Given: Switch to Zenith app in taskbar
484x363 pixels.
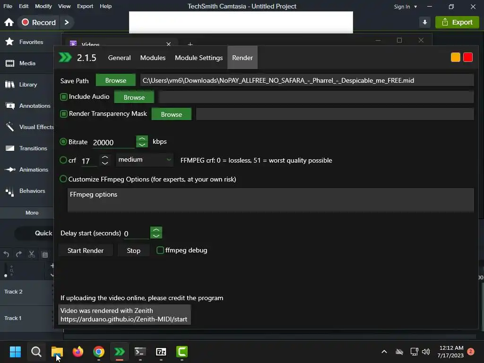Looking at the screenshot, I should [120, 352].
